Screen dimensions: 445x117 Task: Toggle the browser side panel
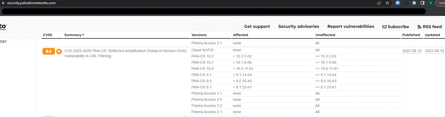point(423,3)
